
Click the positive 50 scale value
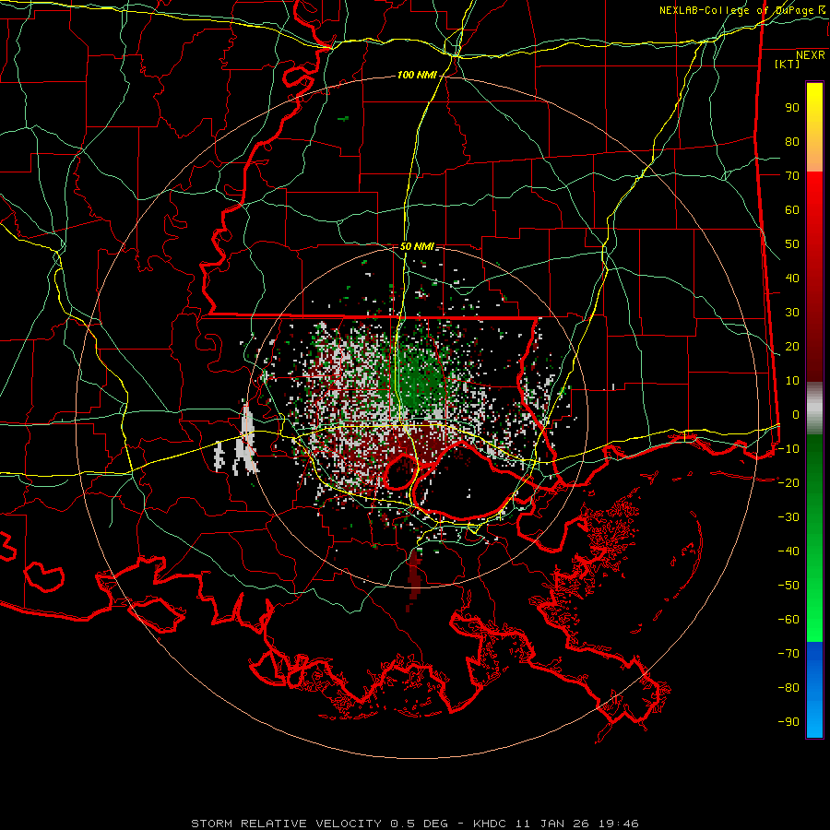pos(792,244)
